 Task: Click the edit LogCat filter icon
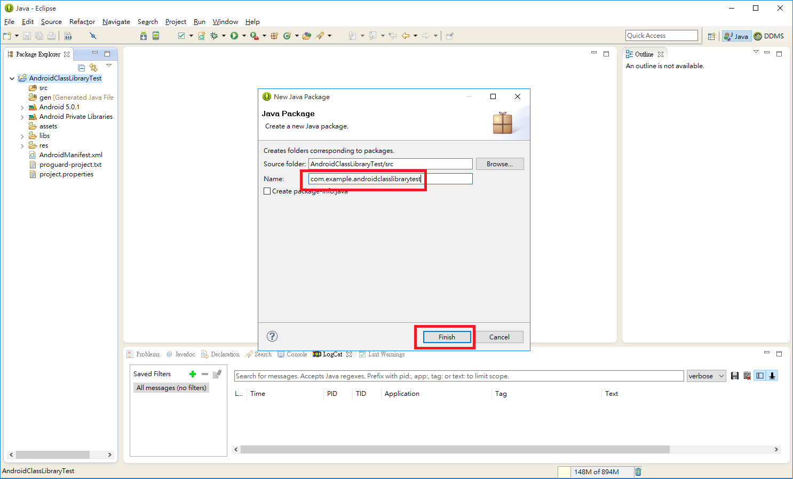(x=217, y=374)
